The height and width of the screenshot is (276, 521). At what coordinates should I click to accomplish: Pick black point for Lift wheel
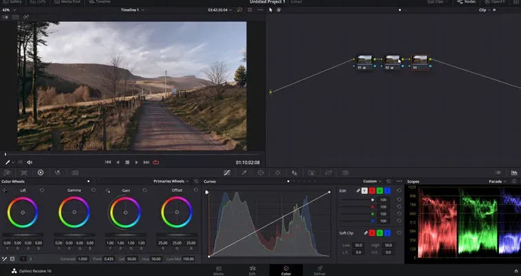[5, 190]
